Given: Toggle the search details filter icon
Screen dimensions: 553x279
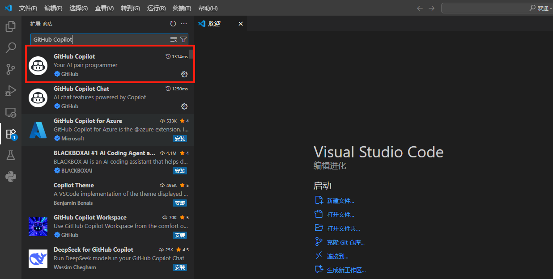Looking at the screenshot, I should 173,39.
